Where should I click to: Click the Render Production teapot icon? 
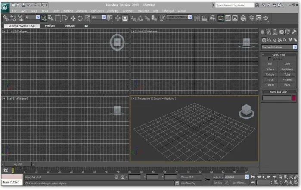click(266, 18)
